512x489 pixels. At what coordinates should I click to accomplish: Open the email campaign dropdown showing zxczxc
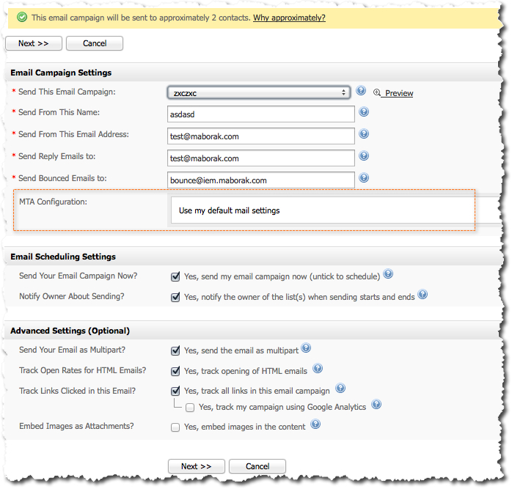coord(259,92)
